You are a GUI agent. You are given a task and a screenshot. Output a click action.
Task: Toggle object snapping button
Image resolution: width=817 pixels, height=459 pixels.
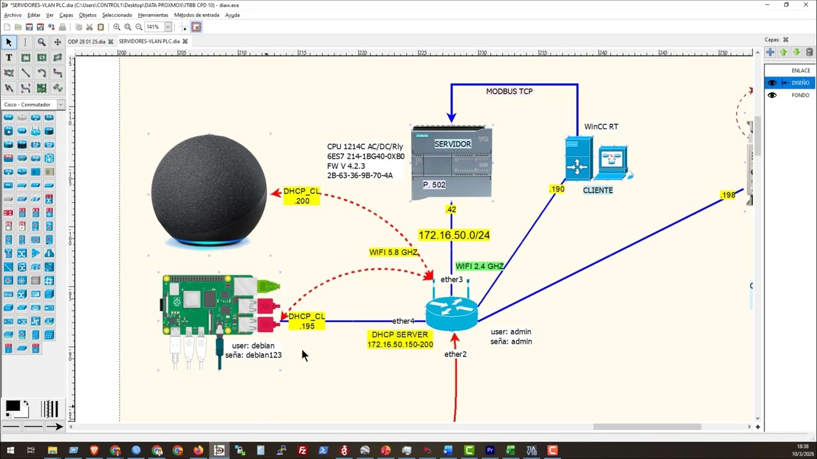(x=196, y=27)
